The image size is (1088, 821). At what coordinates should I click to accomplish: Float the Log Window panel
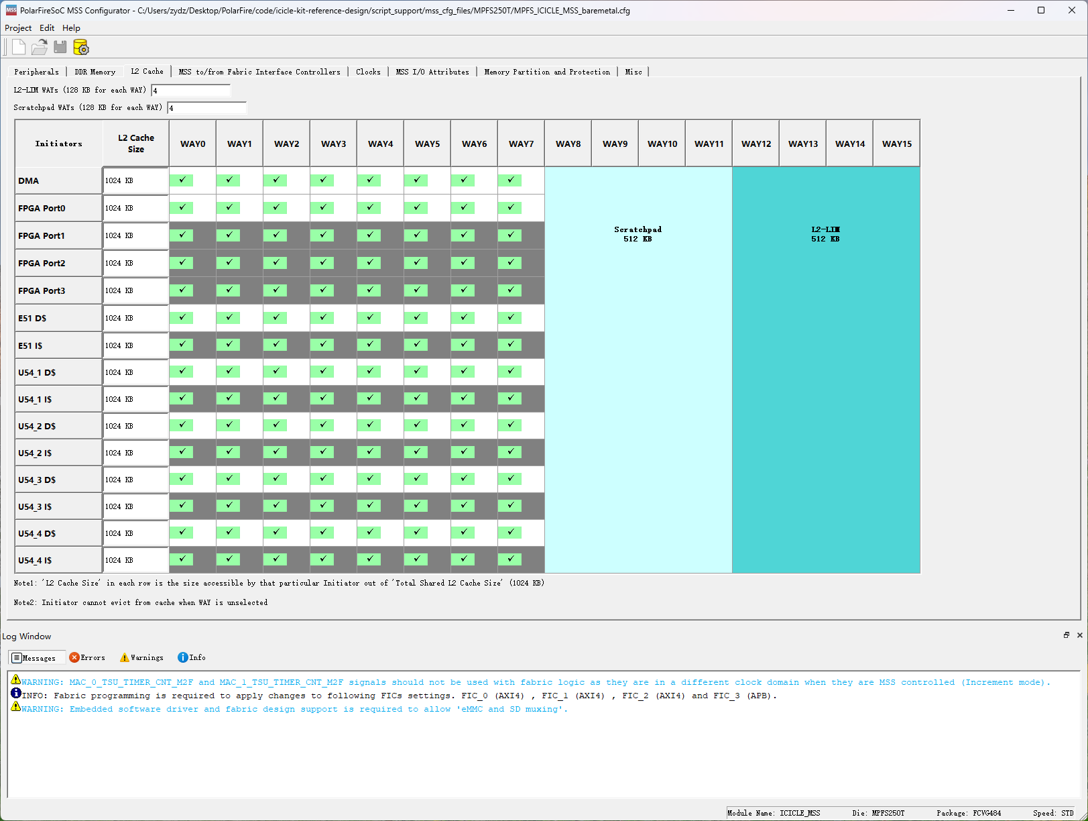click(x=1066, y=635)
